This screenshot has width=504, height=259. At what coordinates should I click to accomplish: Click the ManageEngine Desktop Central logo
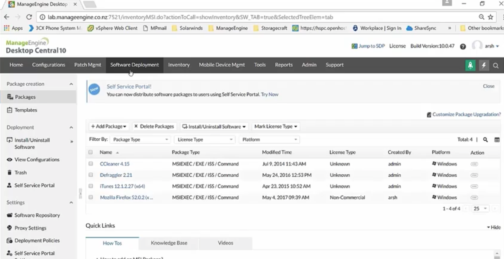click(x=36, y=46)
